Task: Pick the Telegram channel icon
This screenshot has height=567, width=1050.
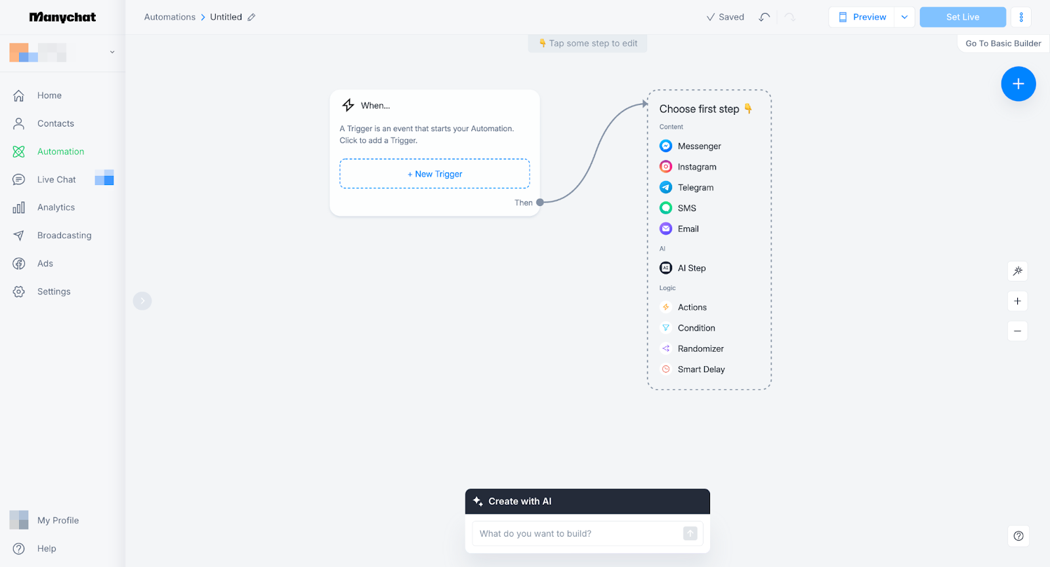Action: (665, 188)
